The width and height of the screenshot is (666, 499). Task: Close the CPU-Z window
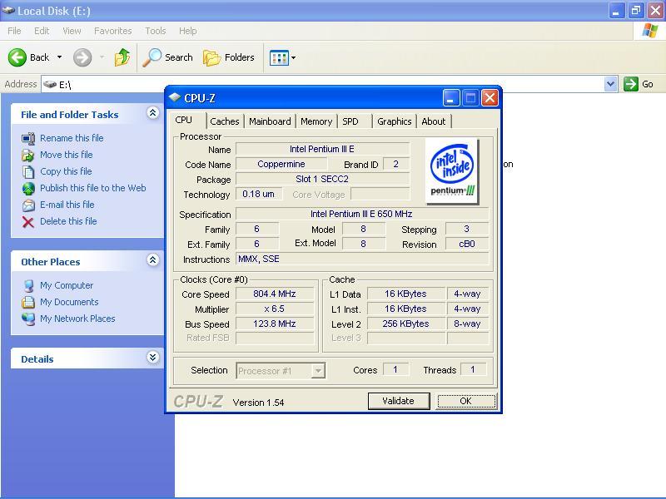click(x=490, y=98)
